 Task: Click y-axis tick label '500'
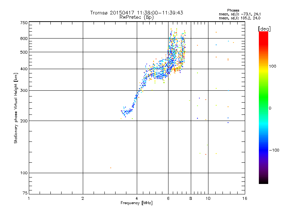[x=24, y=52]
